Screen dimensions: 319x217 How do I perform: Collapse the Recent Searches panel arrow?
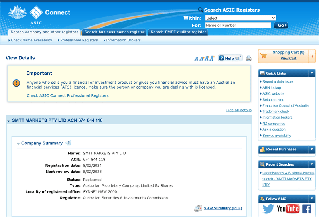312,164
